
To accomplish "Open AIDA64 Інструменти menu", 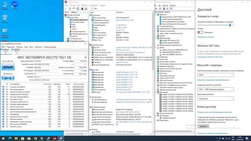I will tap(94, 5).
